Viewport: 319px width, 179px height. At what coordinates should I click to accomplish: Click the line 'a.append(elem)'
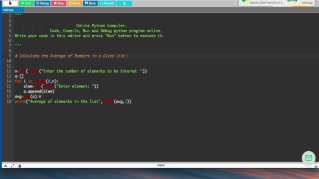[x=39, y=91]
